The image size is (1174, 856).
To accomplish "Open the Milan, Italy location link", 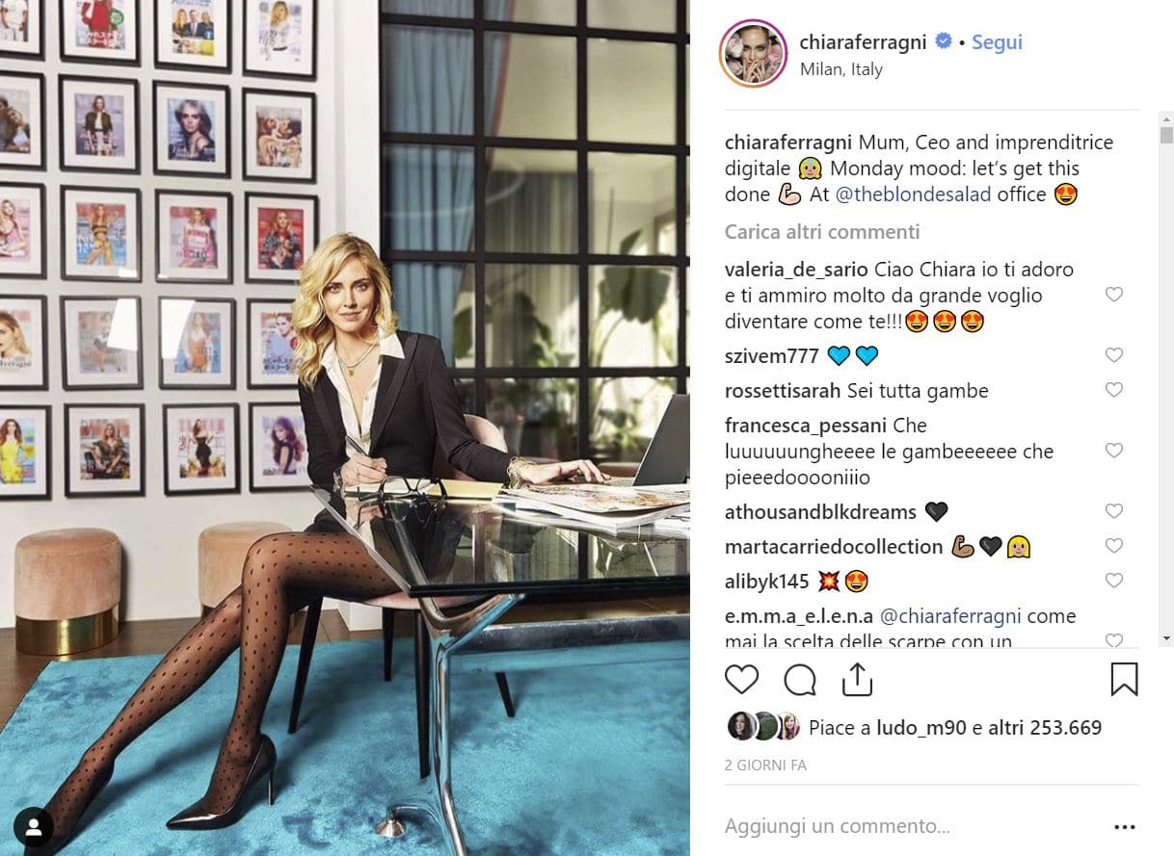I will (841, 69).
